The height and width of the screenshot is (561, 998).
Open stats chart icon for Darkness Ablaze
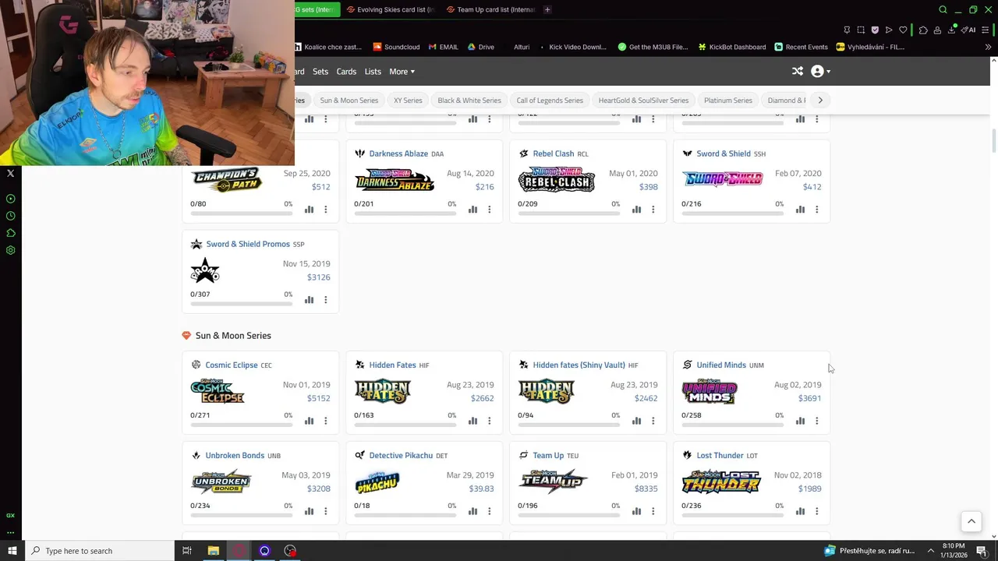[x=473, y=210]
